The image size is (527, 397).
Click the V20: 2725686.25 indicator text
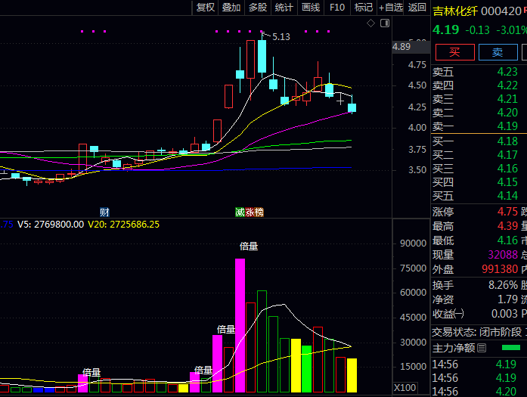[x=123, y=225]
